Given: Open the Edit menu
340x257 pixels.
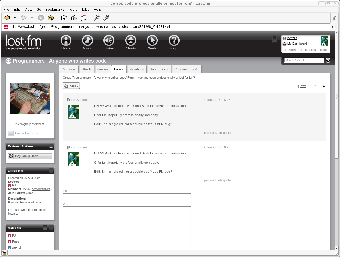Looking at the screenshot, I should point(17,9).
